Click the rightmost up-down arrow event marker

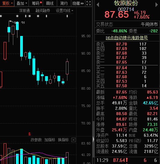coord(67,16)
